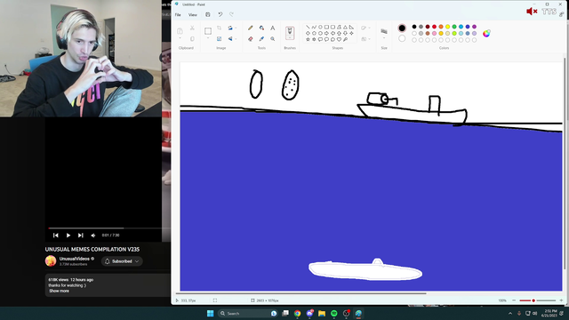Open the Paste options dropdown arrow
Image resolution: width=569 pixels, height=320 pixels.
tap(180, 38)
